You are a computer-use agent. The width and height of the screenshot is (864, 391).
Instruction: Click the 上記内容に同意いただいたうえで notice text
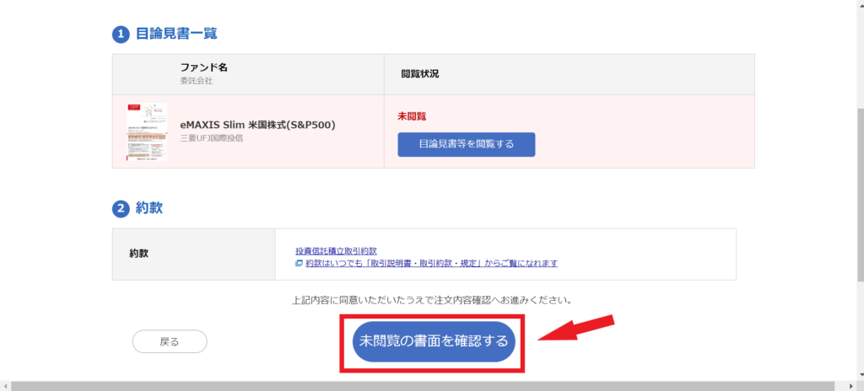coord(431,301)
